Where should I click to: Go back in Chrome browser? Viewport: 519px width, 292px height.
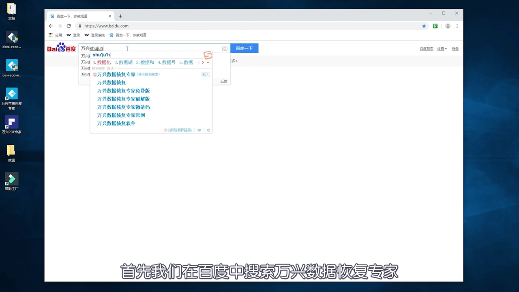[51, 26]
